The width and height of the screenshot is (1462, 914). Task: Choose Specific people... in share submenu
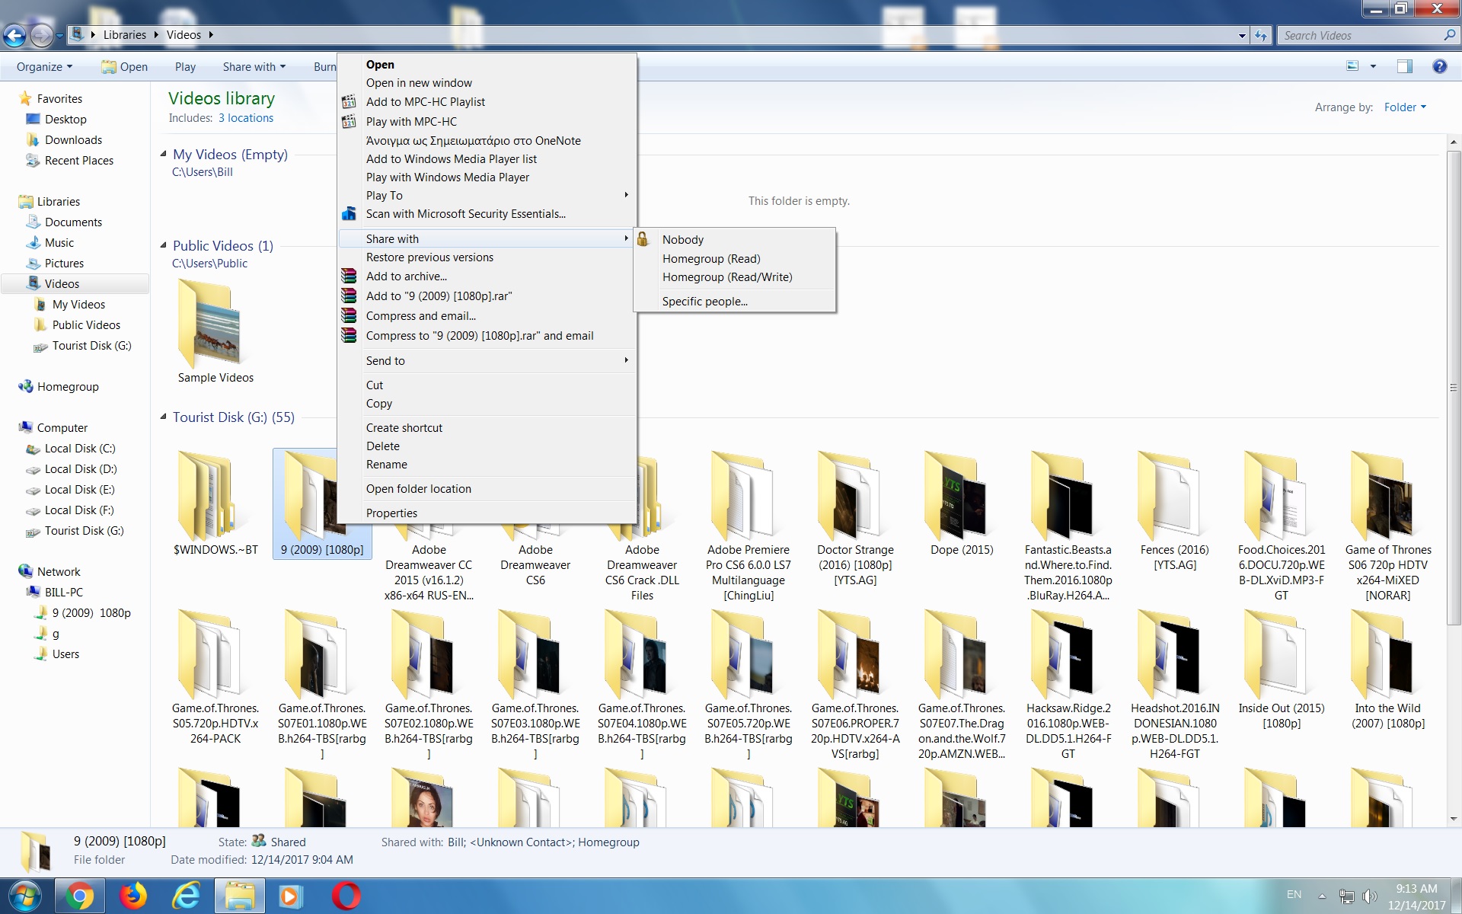coord(704,302)
